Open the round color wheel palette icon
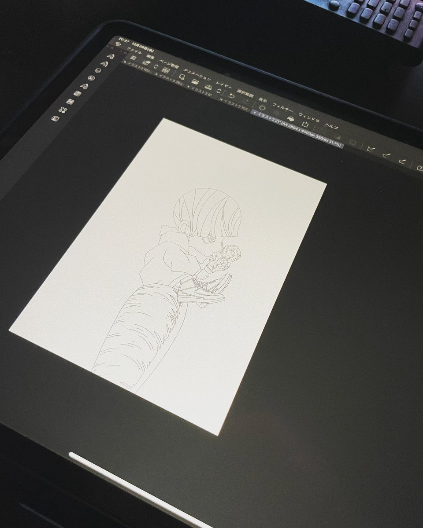Screen dimensions: 423x528 (x=91, y=77)
